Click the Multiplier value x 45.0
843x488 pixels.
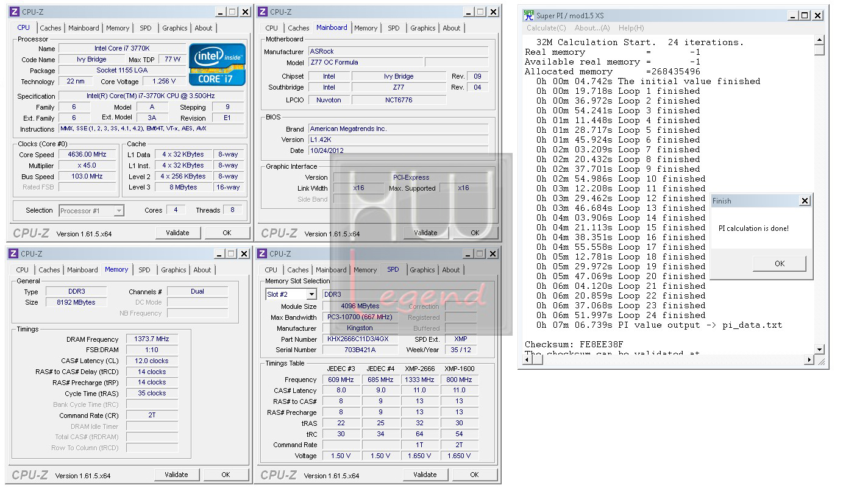[x=87, y=166]
